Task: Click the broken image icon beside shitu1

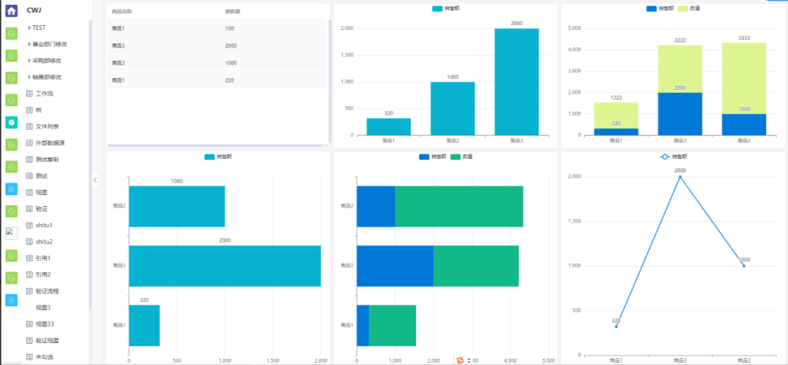Action: (11, 233)
